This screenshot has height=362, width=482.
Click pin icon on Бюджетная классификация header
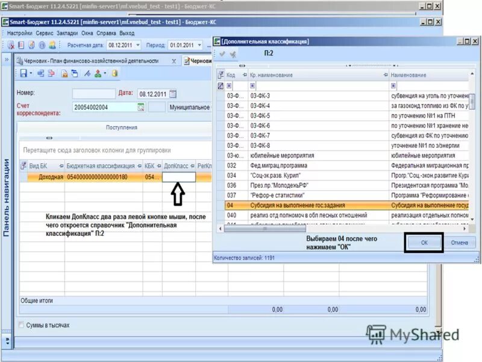click(x=139, y=166)
